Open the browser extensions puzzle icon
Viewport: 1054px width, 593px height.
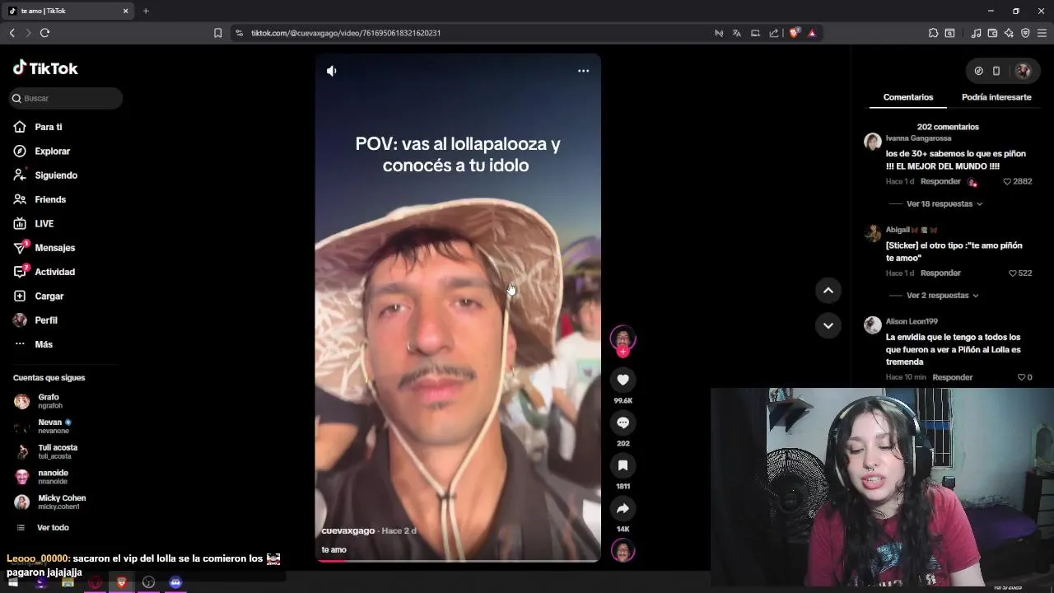pyautogui.click(x=933, y=33)
